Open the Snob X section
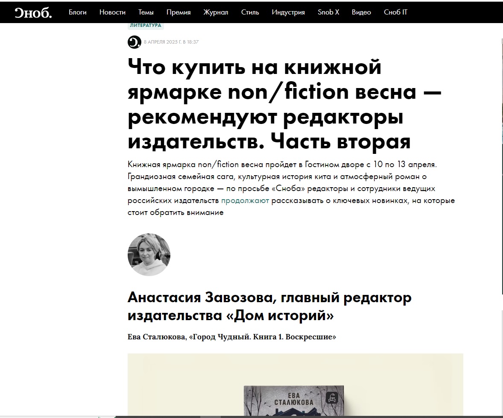 point(328,12)
